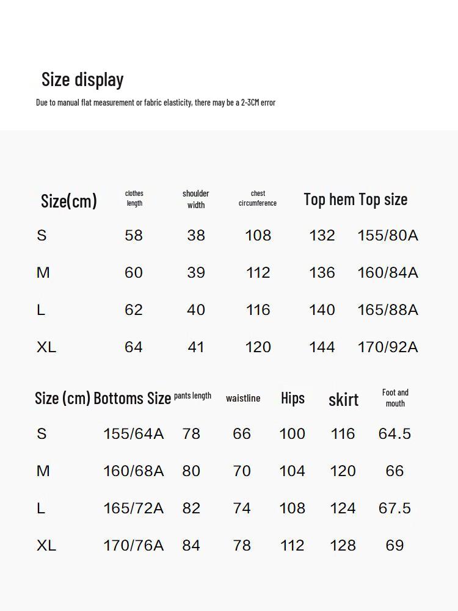Click the 'Bottoms Size' header
The image size is (458, 611).
click(133, 398)
